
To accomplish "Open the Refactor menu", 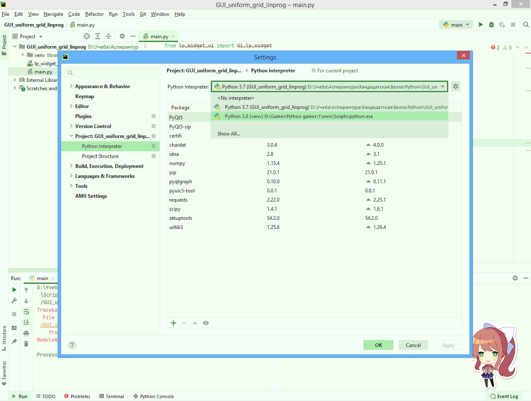I will coord(94,14).
